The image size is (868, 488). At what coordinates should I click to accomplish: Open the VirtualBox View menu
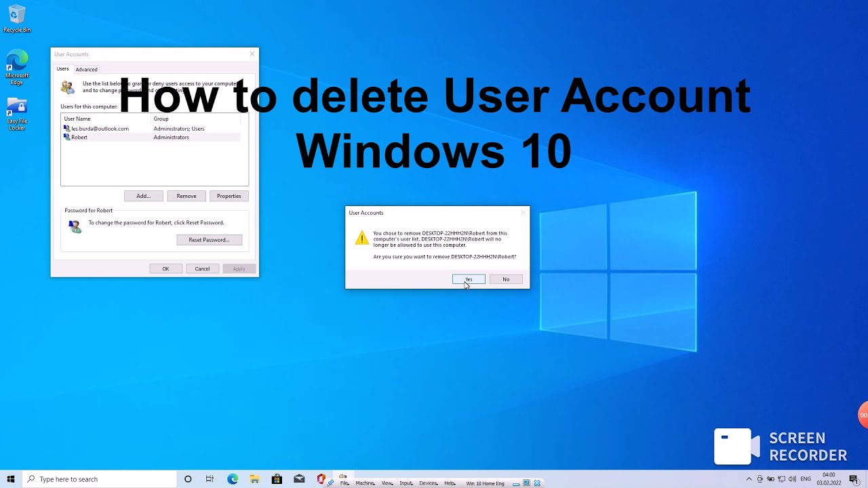tap(387, 483)
